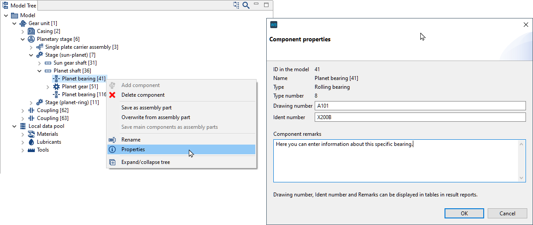
Task: Click the Stage (planet-ring) [11] gear icon
Action: coord(40,102)
